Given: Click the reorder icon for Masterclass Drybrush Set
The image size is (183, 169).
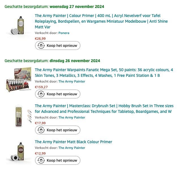Looking at the screenshot, I should click(x=41, y=130).
